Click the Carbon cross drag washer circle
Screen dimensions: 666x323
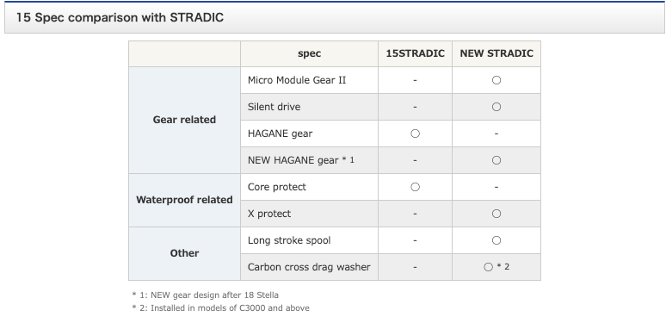tap(488, 267)
